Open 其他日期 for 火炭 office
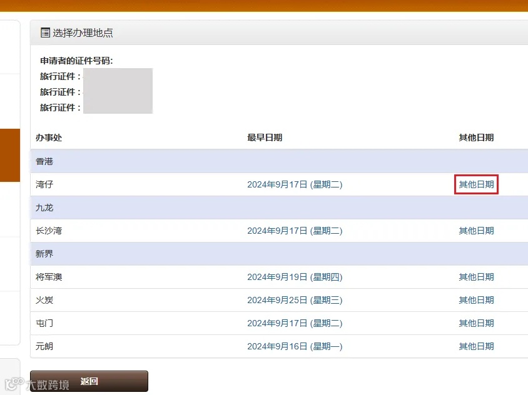Image resolution: width=528 pixels, height=395 pixels. [x=476, y=300]
